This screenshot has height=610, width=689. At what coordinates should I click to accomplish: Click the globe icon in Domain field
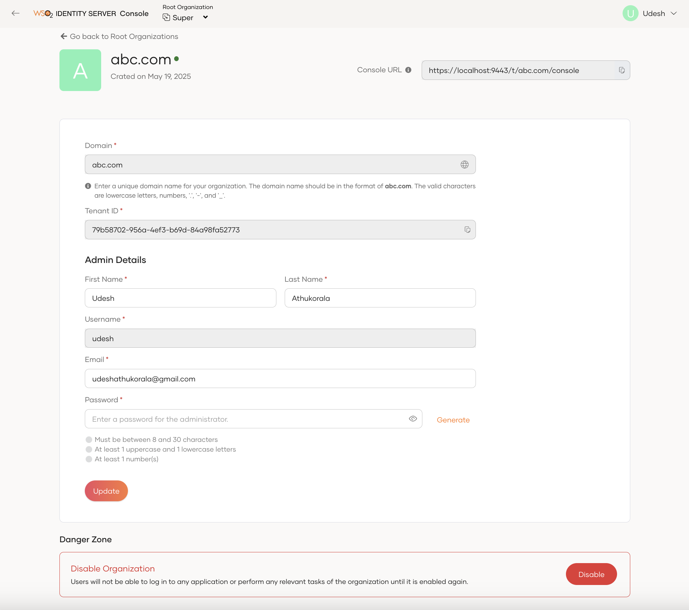click(x=464, y=165)
